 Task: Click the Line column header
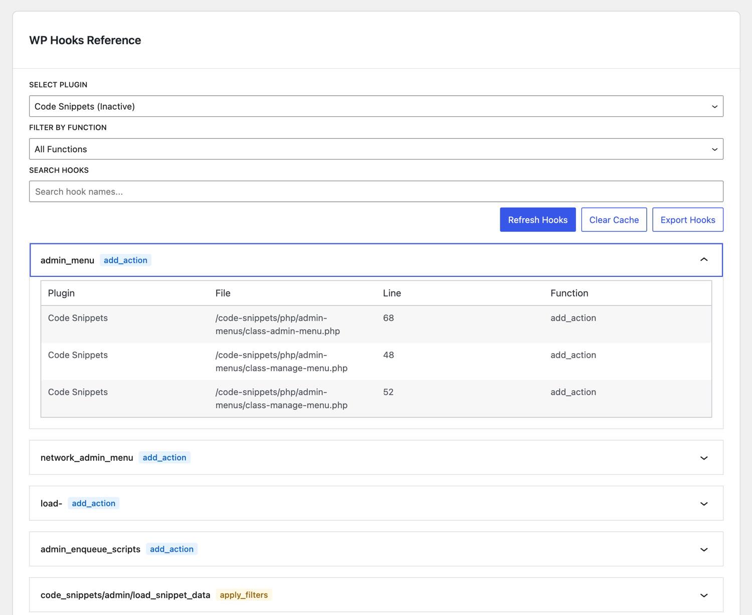[392, 293]
